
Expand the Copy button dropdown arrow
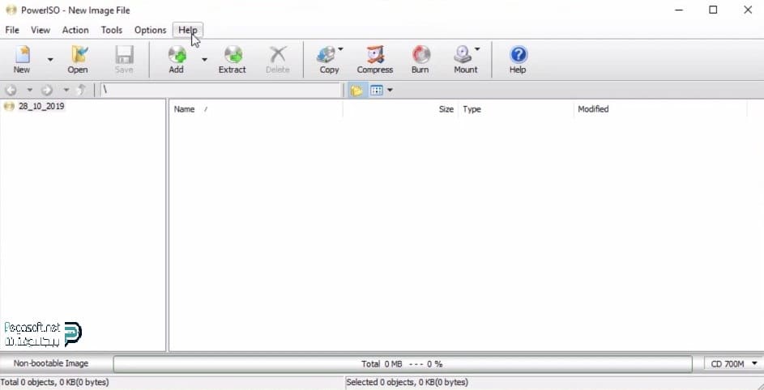click(340, 49)
